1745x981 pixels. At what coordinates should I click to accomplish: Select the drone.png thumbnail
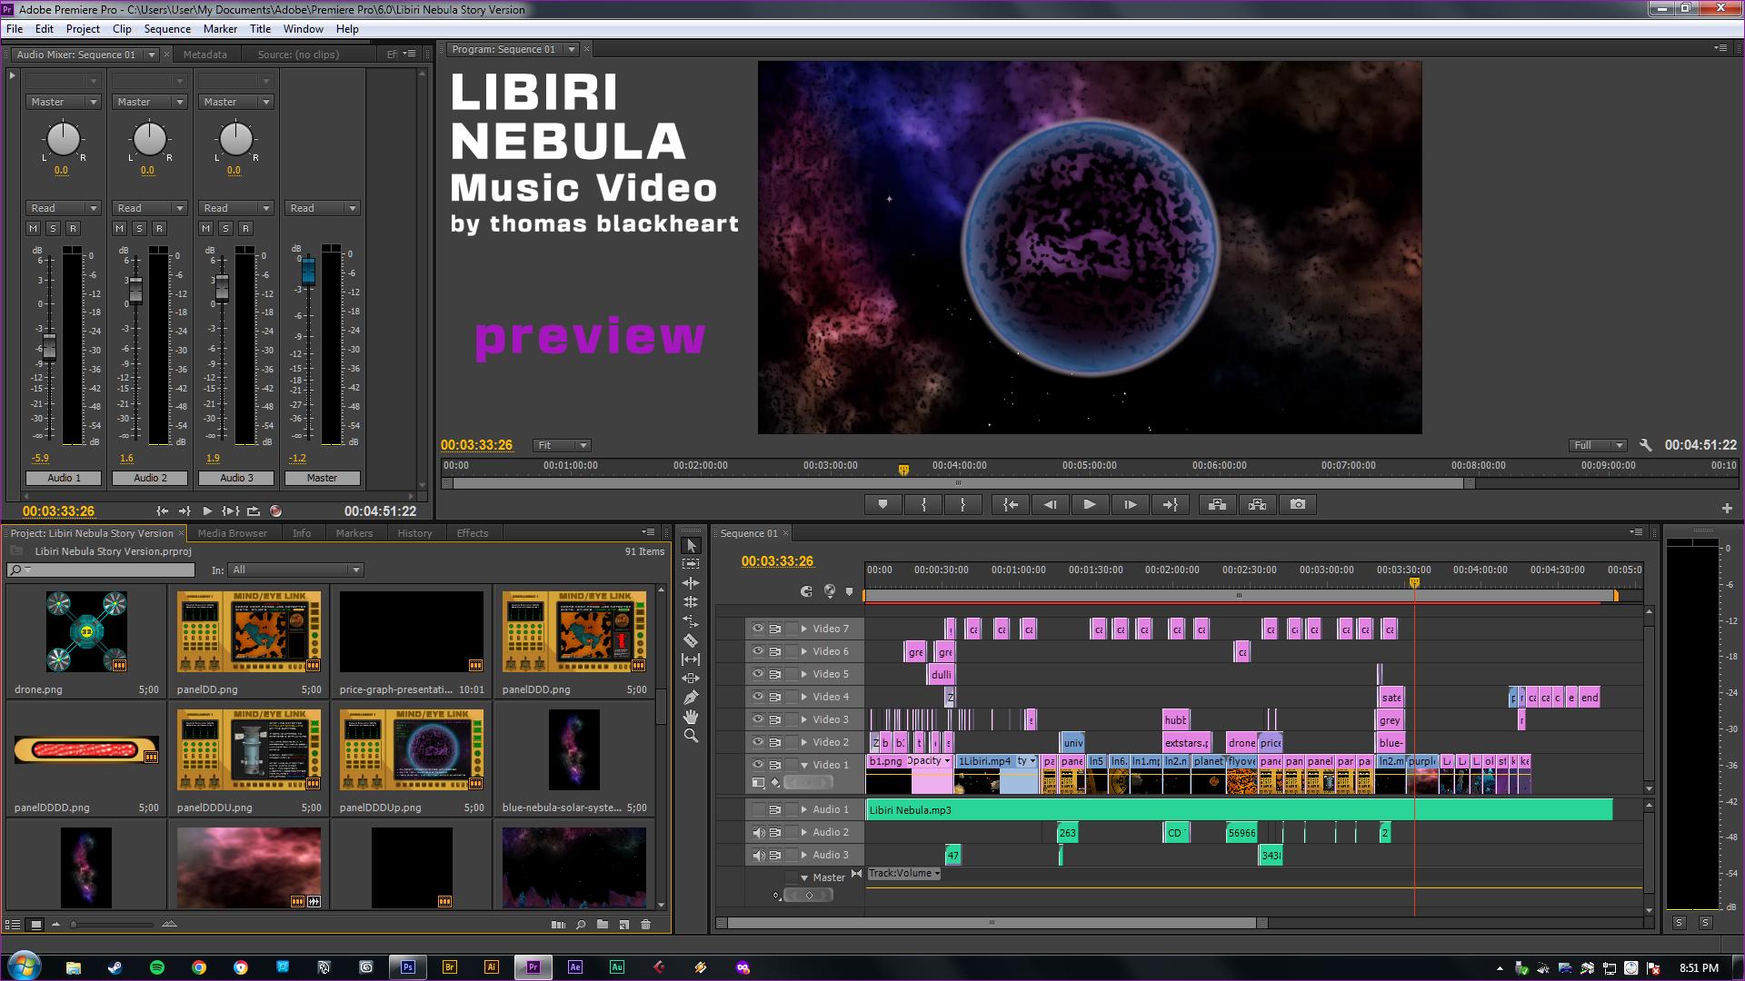[86, 632]
